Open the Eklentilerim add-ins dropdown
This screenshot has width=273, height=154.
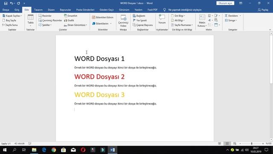102,24
